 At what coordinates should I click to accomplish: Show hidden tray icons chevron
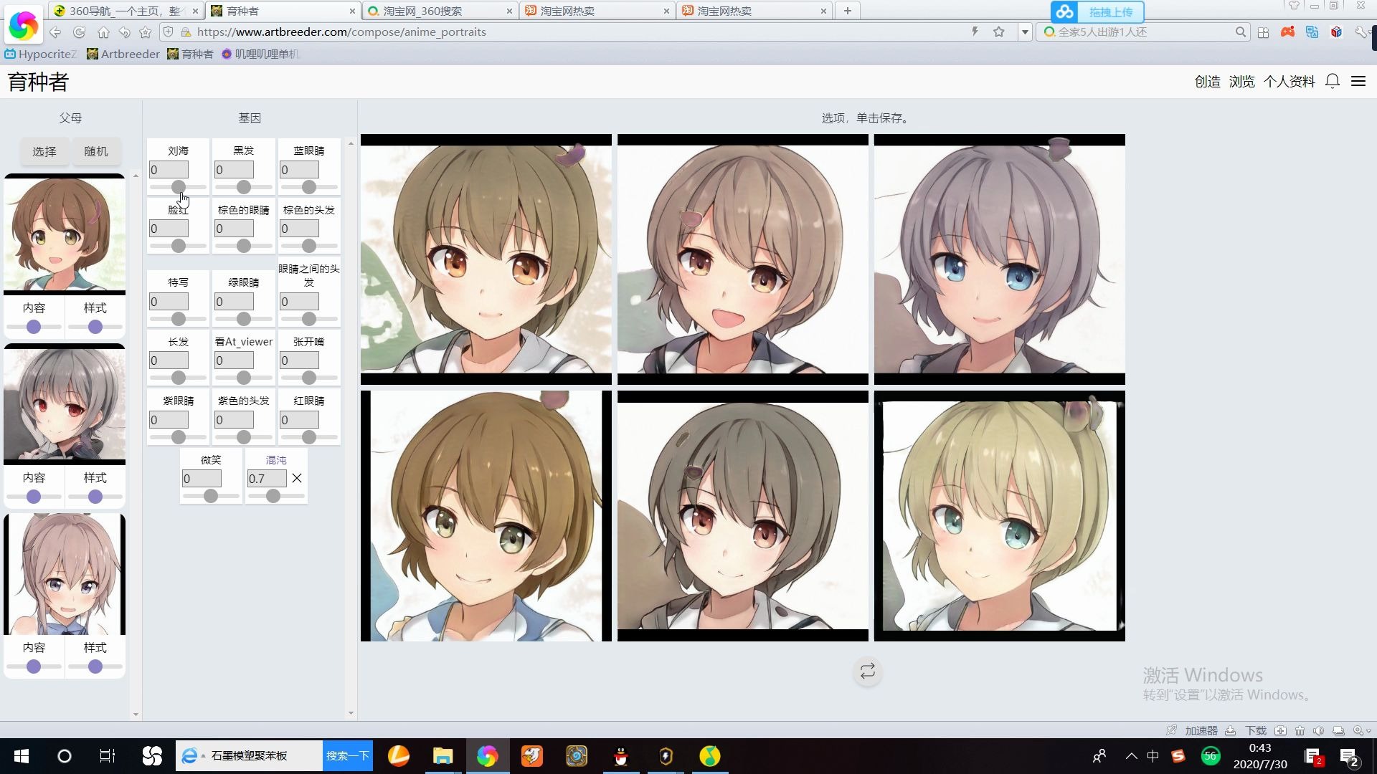point(1131,756)
